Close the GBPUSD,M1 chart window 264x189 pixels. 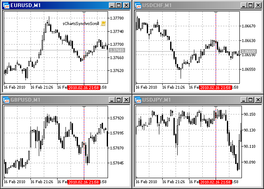click(126, 100)
